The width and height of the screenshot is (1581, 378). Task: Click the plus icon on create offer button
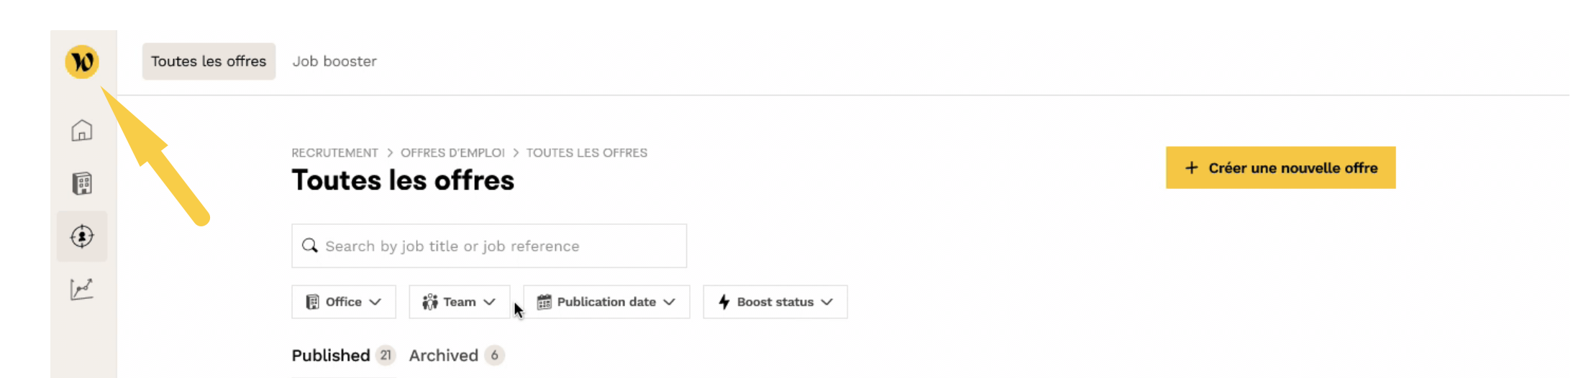click(1192, 167)
